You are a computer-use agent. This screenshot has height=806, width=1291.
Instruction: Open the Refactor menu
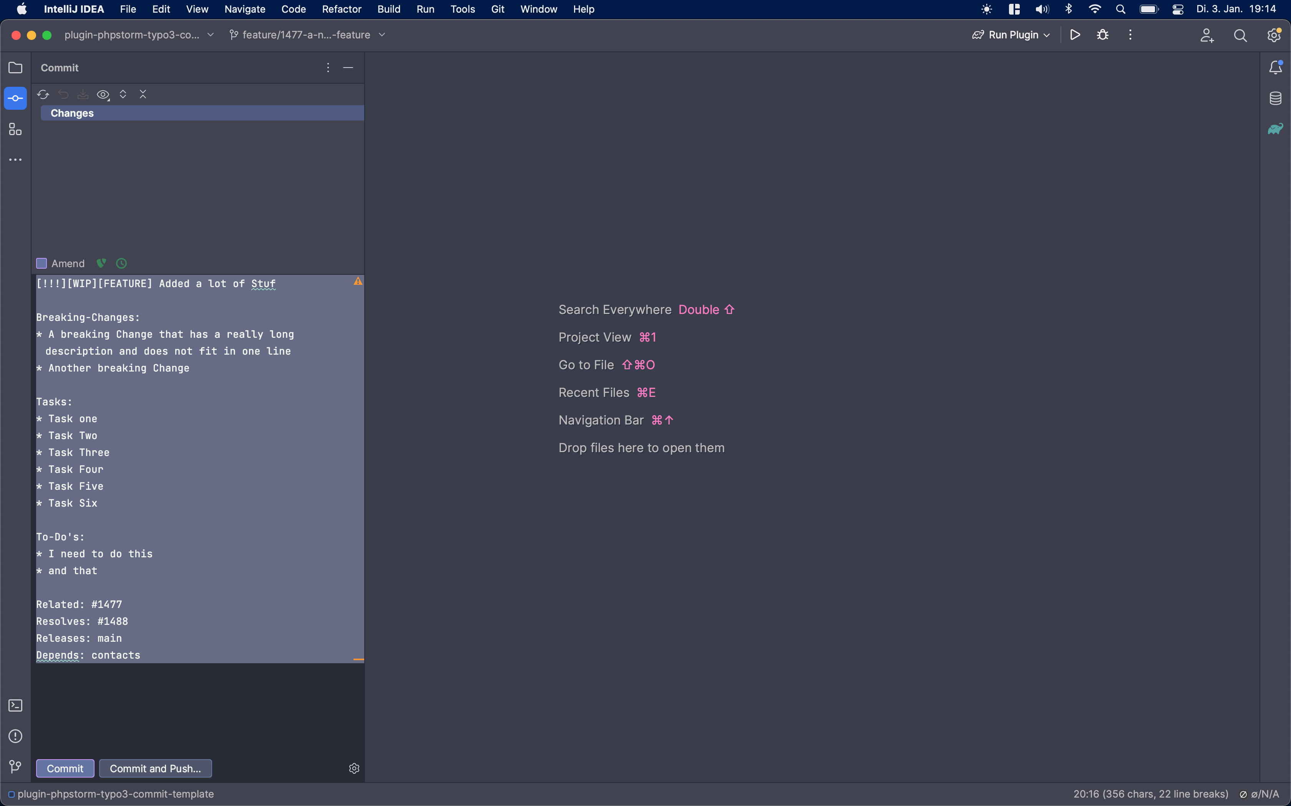pos(342,9)
